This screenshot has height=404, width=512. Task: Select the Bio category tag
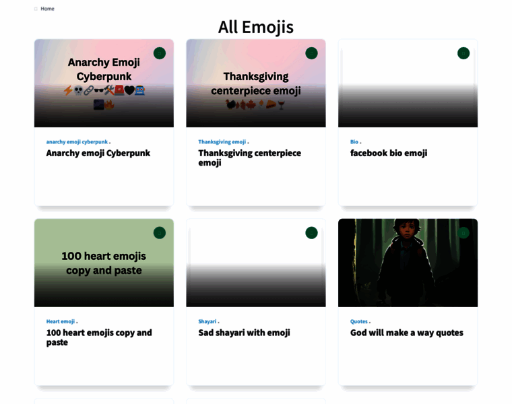354,142
